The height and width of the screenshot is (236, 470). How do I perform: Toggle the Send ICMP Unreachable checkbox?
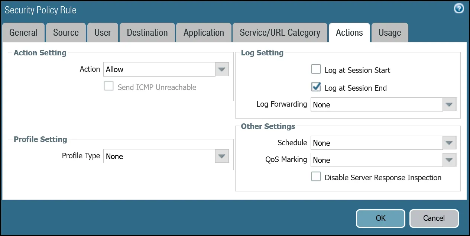click(108, 86)
